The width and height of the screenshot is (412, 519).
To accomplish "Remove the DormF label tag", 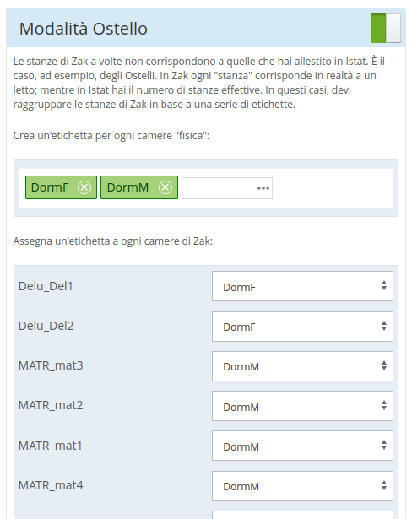I will coord(84,187).
